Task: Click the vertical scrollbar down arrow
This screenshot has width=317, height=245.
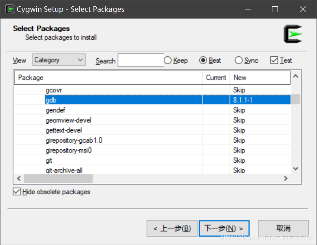Action: coord(296,169)
